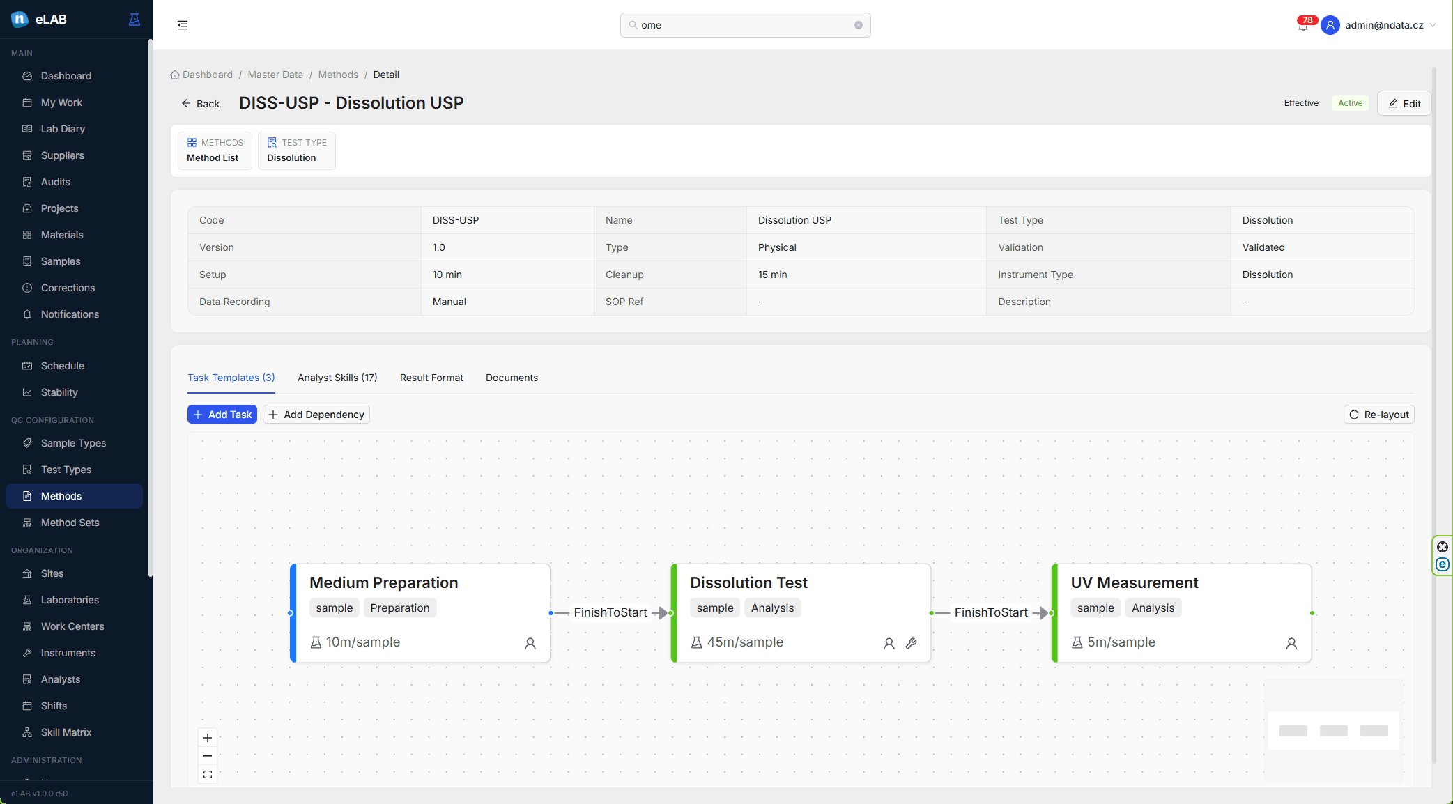This screenshot has height=804, width=1453.
Task: Click analyst icon on Dissolution Test node
Action: [889, 644]
